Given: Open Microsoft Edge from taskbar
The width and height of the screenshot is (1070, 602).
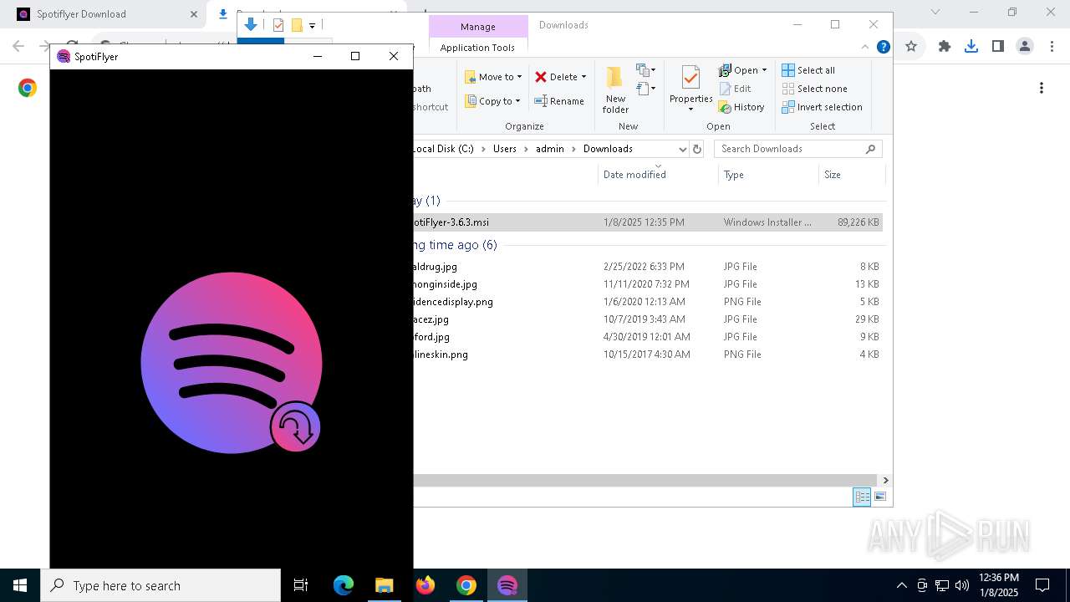Looking at the screenshot, I should click(x=344, y=585).
